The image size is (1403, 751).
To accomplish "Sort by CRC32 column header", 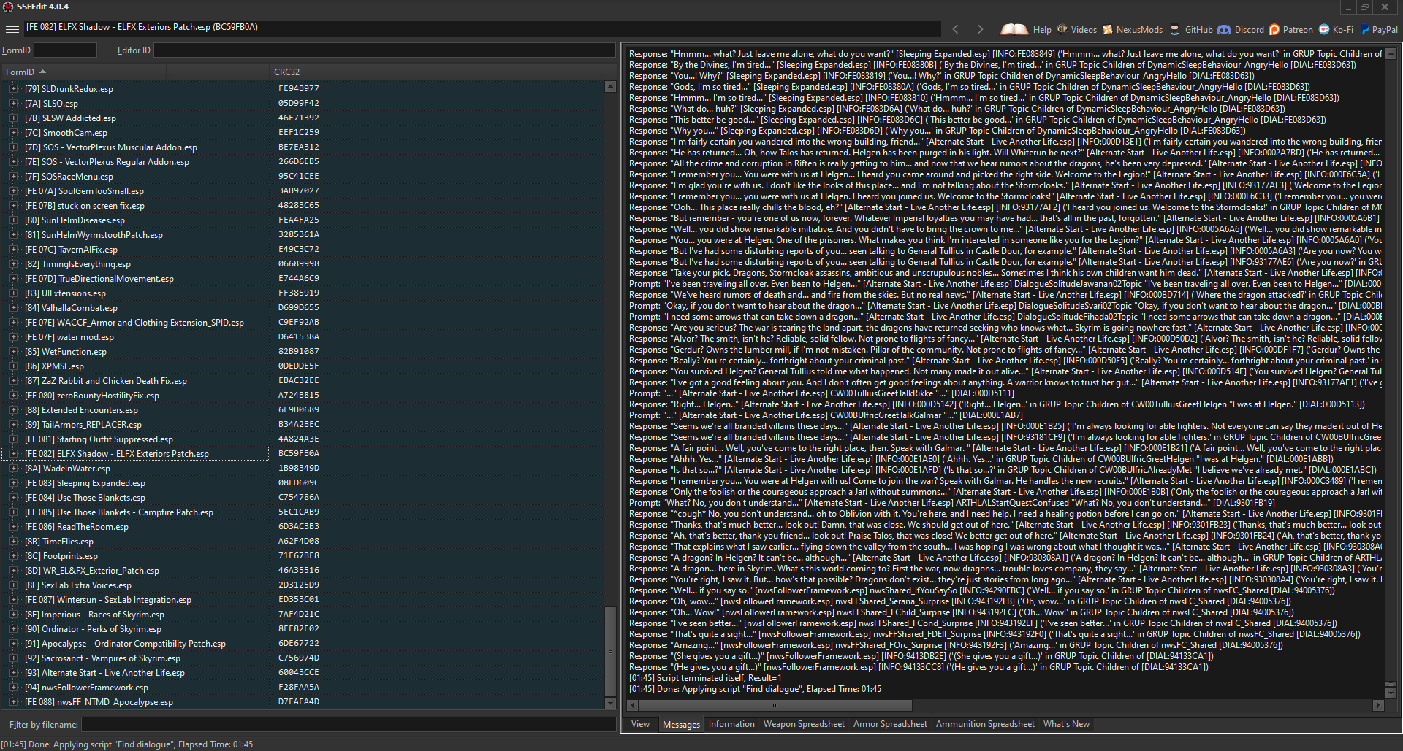I will coord(436,72).
